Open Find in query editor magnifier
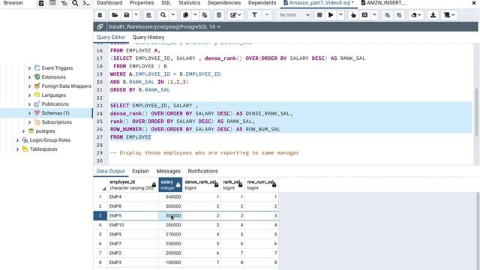 (x=163, y=15)
